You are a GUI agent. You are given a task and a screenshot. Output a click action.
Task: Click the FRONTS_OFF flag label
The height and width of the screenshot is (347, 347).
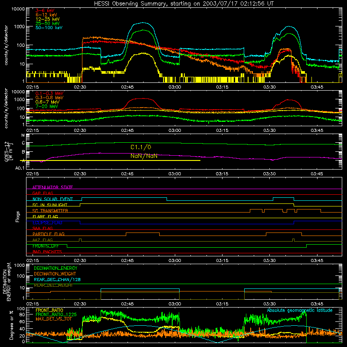tap(46, 246)
